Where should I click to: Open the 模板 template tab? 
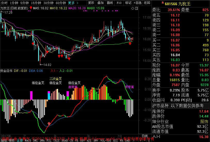click(x=12, y=140)
